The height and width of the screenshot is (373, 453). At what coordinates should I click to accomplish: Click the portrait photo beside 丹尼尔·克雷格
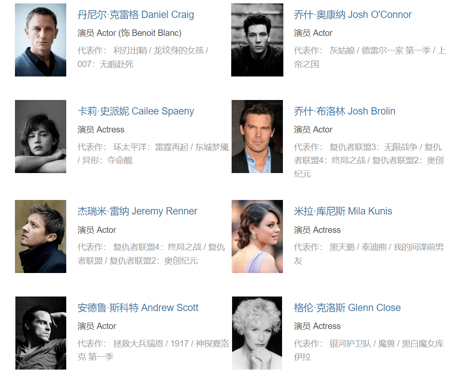tap(41, 40)
